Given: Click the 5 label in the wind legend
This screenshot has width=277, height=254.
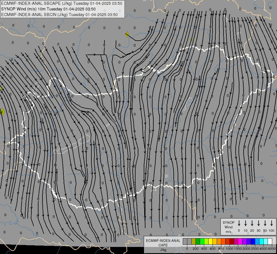Looking at the screenshot, I should 239,231.
